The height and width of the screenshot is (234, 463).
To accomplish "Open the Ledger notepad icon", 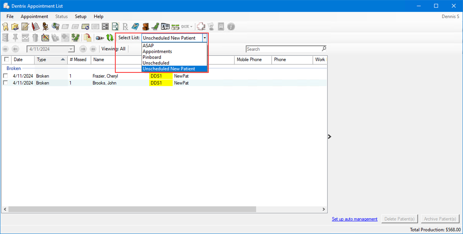I will (25, 27).
